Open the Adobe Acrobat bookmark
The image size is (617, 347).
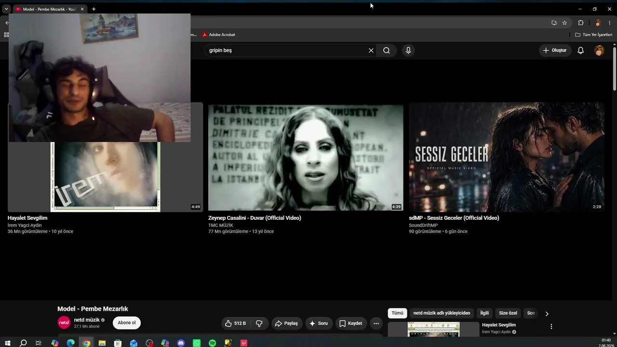219,35
